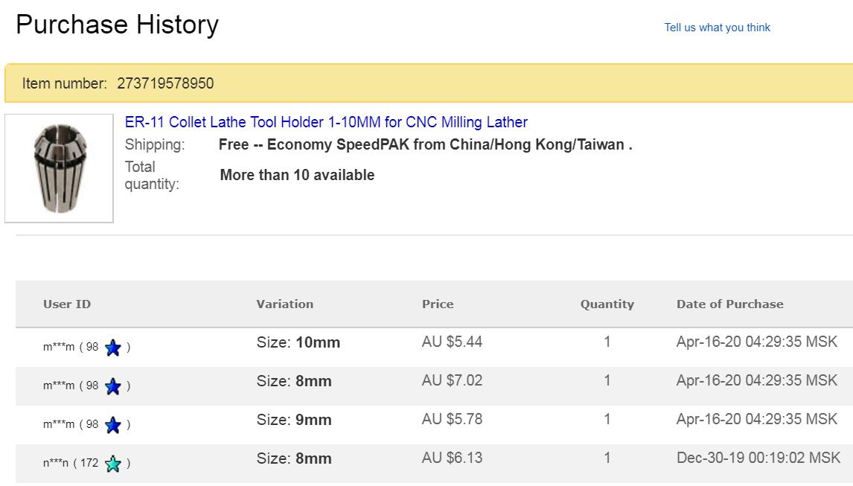Open buyer n***n profile
This screenshot has height=486, width=853.
(x=56, y=464)
